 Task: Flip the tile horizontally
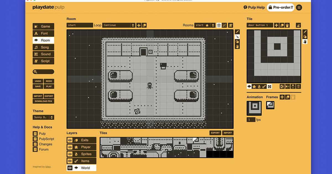287,86
